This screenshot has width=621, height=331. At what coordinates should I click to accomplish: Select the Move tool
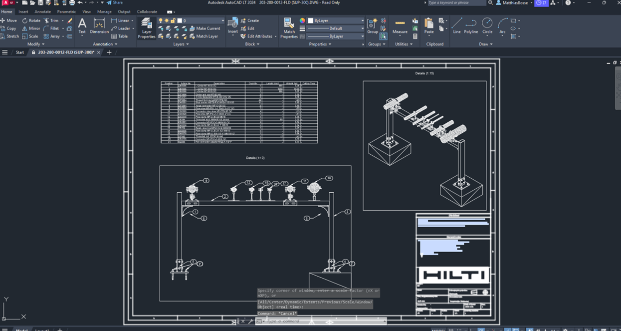(x=9, y=20)
